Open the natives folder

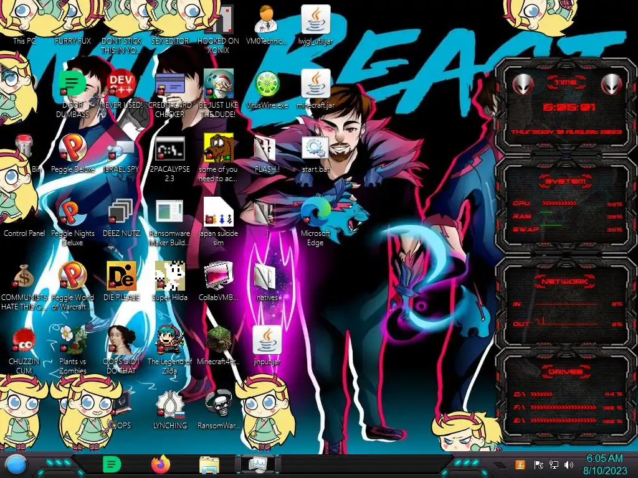coord(267,283)
